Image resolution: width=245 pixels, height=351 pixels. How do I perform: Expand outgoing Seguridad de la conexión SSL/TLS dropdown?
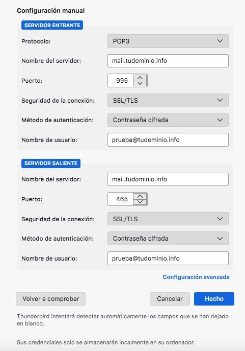168,219
